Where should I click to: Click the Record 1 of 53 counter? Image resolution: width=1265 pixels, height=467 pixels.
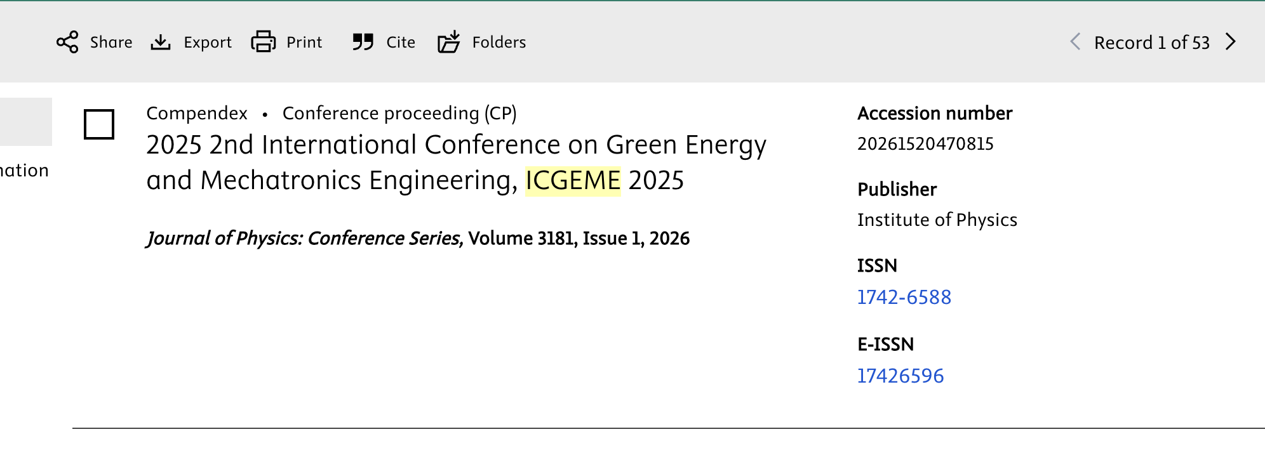point(1151,43)
